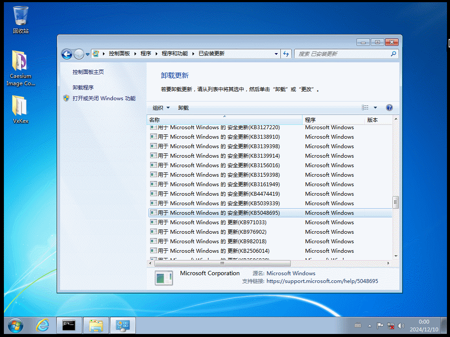Click the network status tray icon
Viewport: 450px width, 337px height.
click(391, 326)
